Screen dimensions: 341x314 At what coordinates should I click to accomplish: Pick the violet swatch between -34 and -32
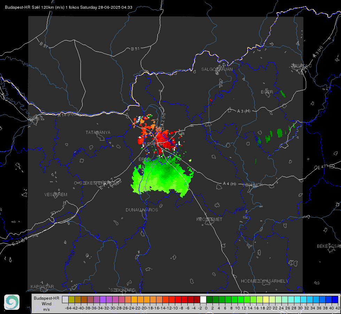coord(103,300)
